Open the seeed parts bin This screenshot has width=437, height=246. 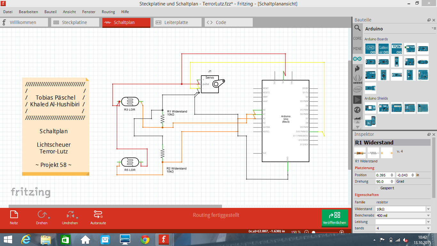(357, 79)
